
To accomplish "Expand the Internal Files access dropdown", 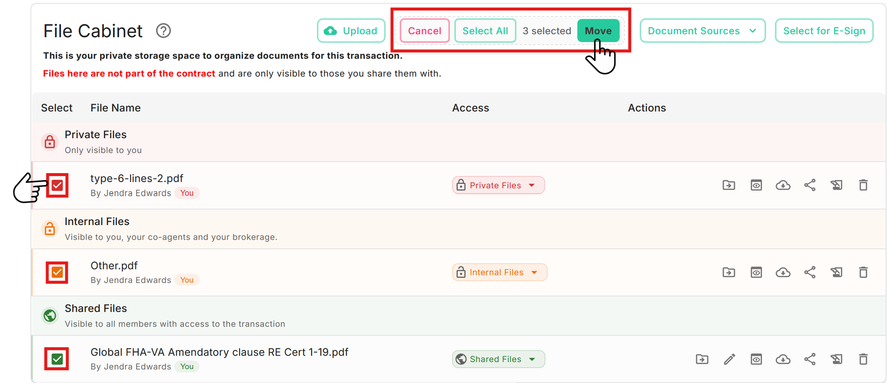I will [500, 272].
